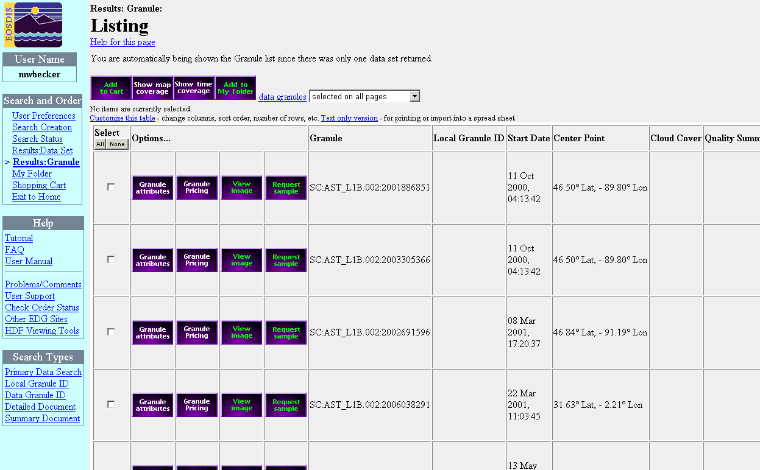Click the 'Help for this page' link
The height and width of the screenshot is (470, 760).
pos(123,42)
